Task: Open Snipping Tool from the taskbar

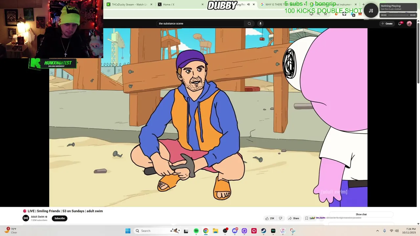Action: click(x=292, y=231)
